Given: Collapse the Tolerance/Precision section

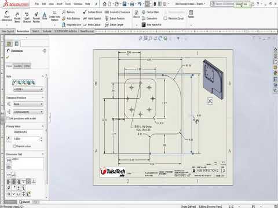Looking at the screenshot, I should click(43, 98).
